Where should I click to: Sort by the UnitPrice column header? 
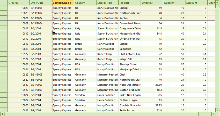152,3
